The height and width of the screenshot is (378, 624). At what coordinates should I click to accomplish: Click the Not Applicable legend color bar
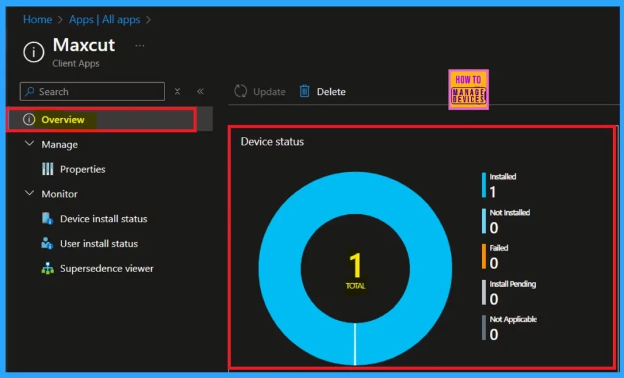tap(483, 327)
